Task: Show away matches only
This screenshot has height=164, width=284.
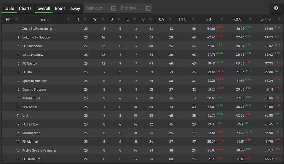Action: click(x=75, y=9)
